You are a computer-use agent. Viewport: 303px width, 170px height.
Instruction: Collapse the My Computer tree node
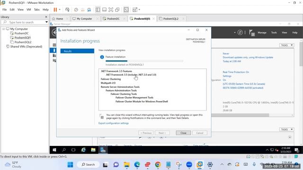click(x=3, y=29)
